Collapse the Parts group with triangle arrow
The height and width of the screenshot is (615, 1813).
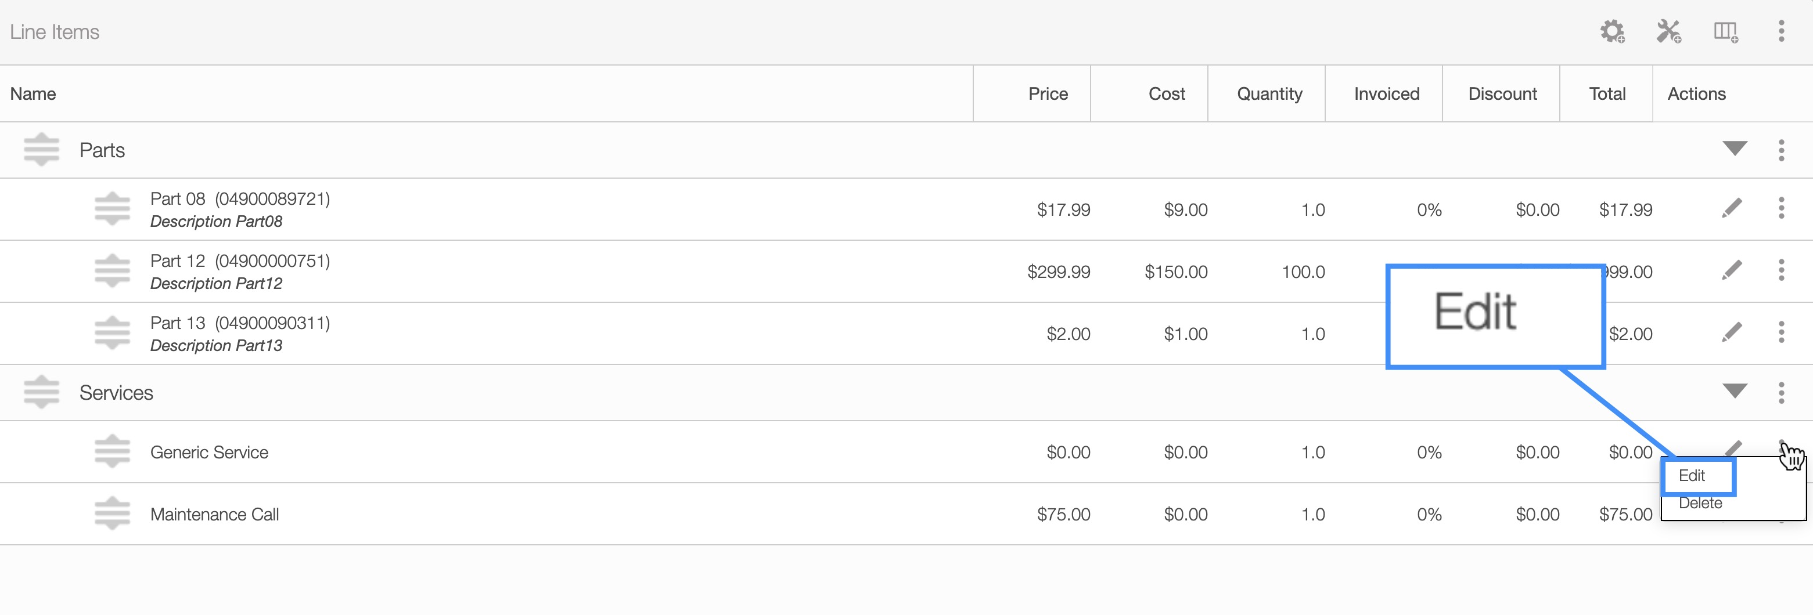(1735, 149)
